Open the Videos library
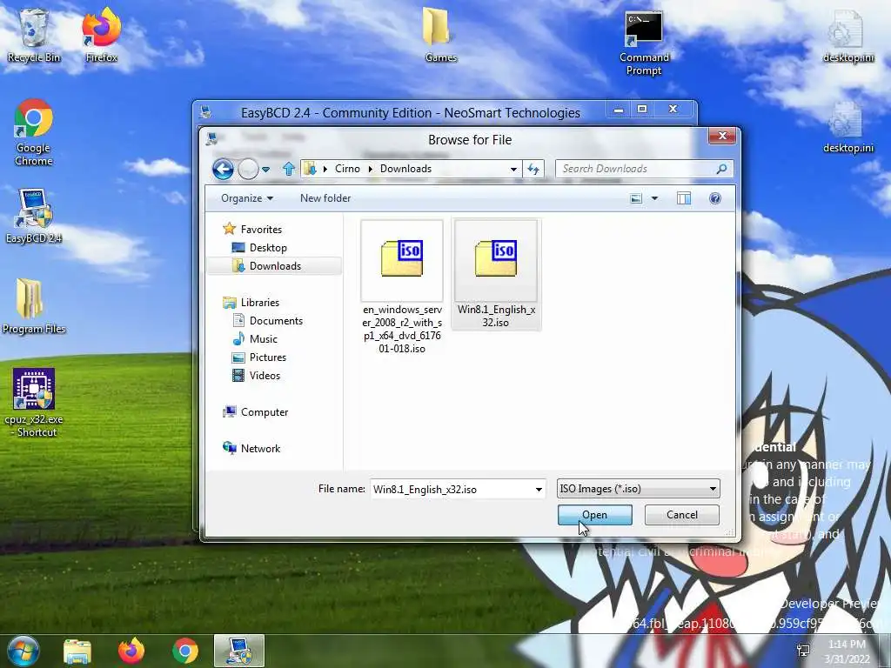The height and width of the screenshot is (668, 891). pyautogui.click(x=265, y=376)
